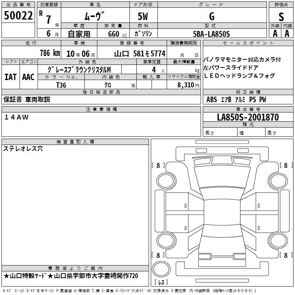Click air conditioner value AAC
This screenshot has width=295, height=295.
click(x=28, y=77)
